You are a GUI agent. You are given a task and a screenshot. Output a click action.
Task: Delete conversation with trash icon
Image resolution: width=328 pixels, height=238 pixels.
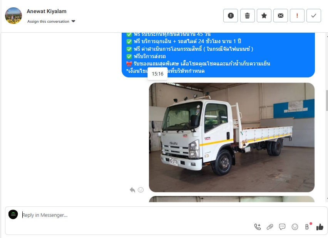tap(247, 15)
